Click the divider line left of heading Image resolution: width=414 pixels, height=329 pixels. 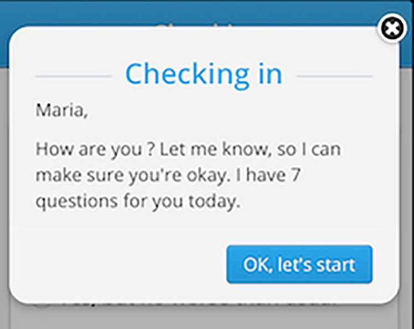click(74, 76)
